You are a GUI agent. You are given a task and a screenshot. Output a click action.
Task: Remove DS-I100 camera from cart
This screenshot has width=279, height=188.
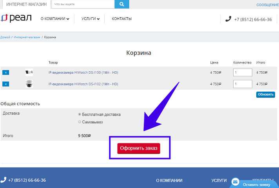pyautogui.click(x=6, y=72)
